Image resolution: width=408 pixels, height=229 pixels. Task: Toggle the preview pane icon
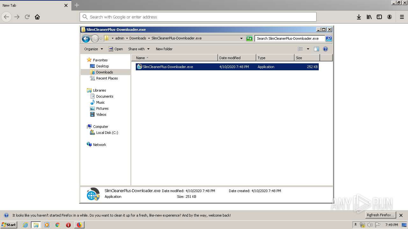tap(317, 49)
